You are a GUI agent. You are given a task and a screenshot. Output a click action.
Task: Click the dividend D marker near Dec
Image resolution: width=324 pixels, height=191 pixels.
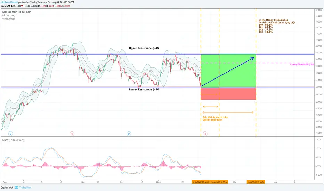coord(129,134)
